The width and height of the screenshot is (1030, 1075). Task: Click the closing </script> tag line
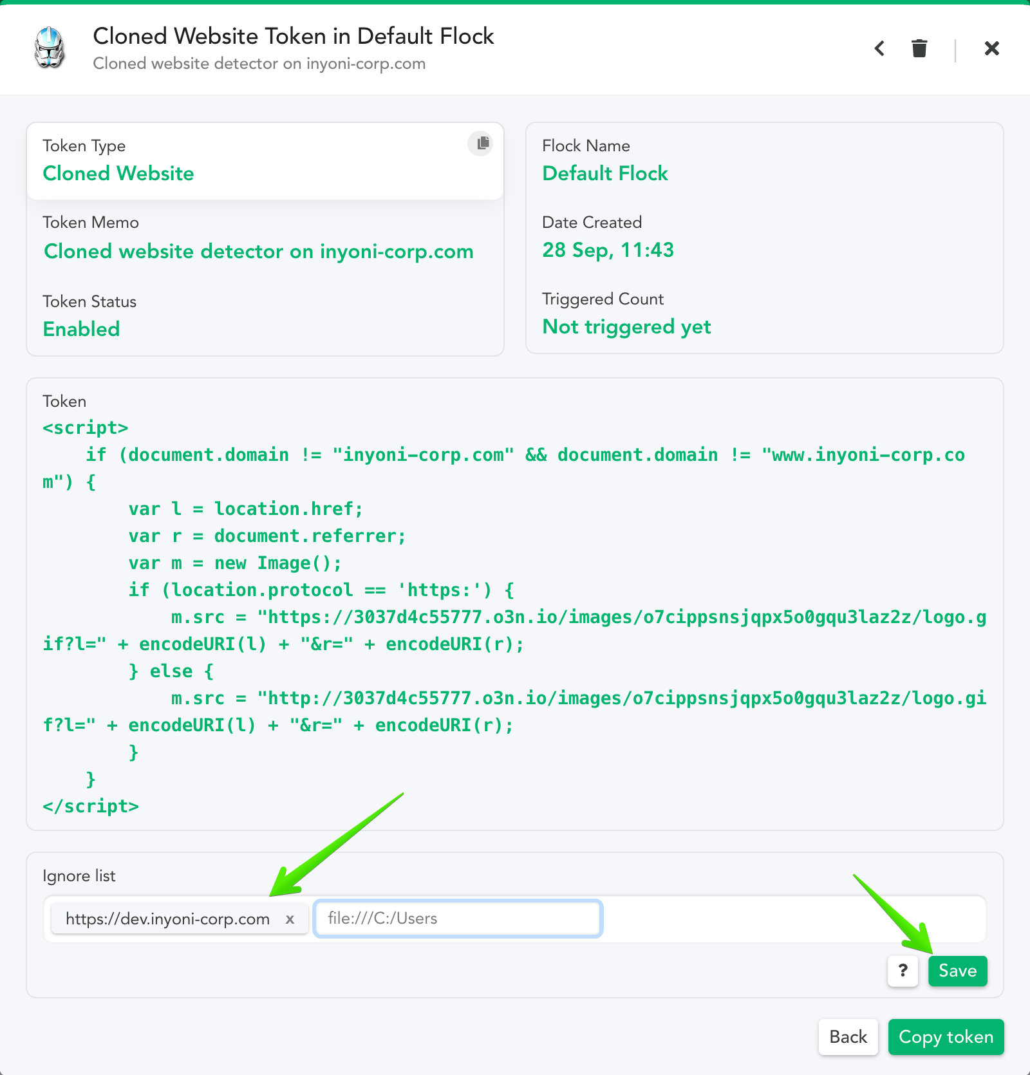[91, 806]
